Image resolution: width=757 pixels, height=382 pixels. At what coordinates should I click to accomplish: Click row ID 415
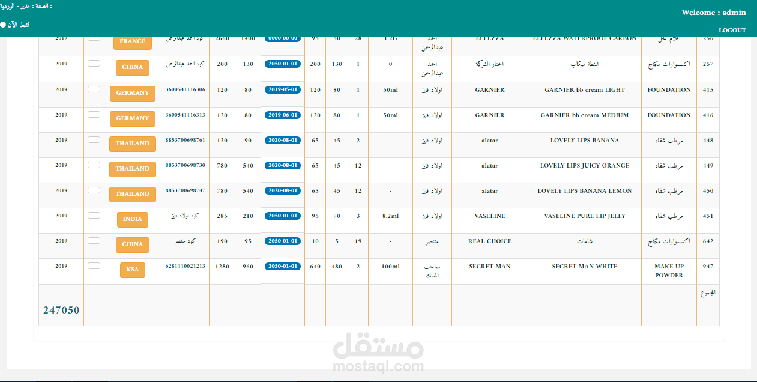[x=708, y=90]
